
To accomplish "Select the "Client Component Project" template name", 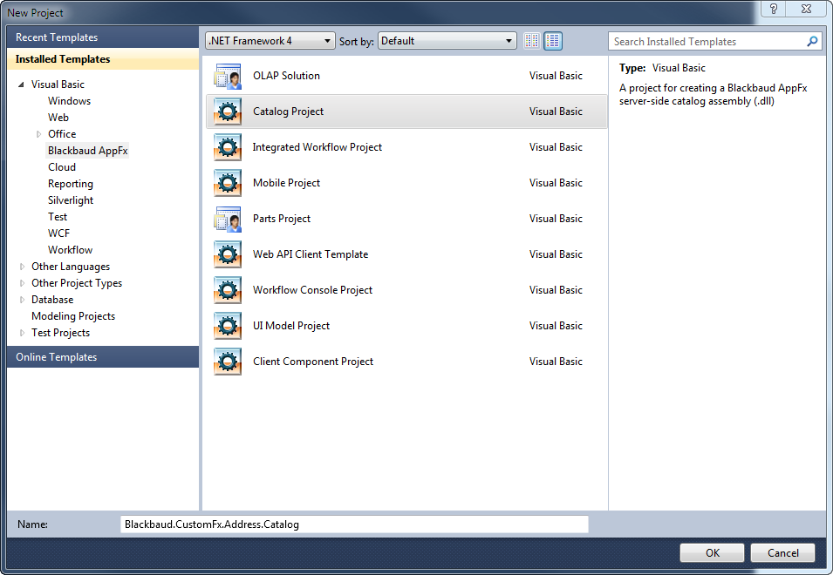I will (x=313, y=362).
